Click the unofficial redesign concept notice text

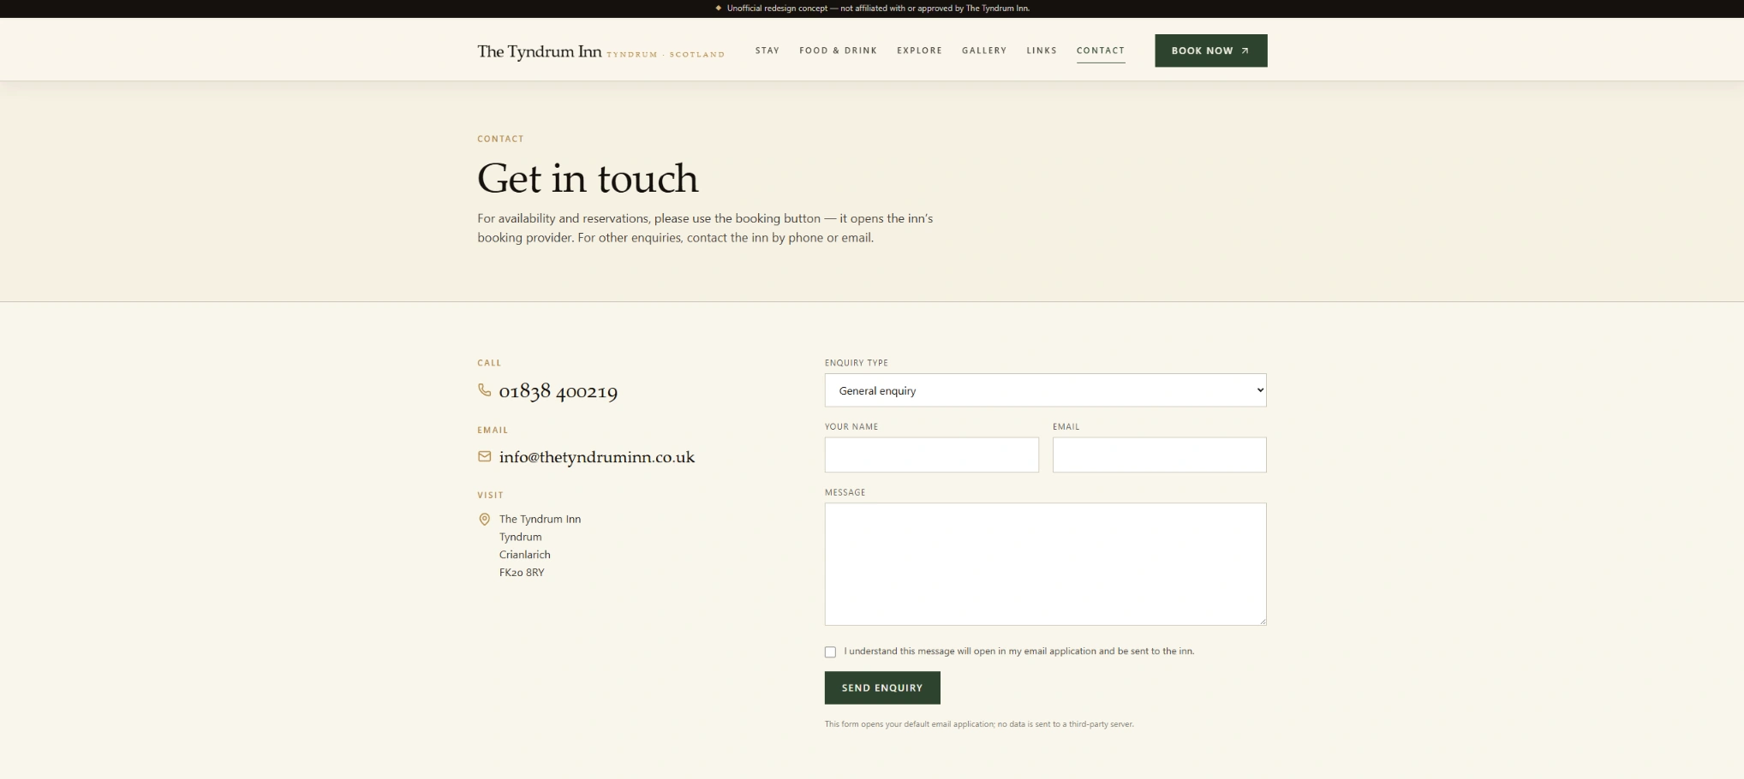[878, 9]
